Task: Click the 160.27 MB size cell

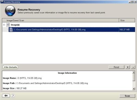Action: (127, 30)
